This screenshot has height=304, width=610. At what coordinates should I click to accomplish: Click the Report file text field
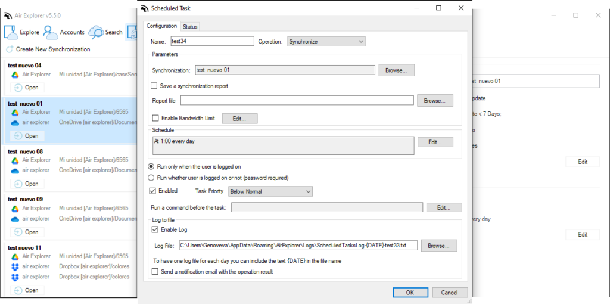pyautogui.click(x=297, y=100)
